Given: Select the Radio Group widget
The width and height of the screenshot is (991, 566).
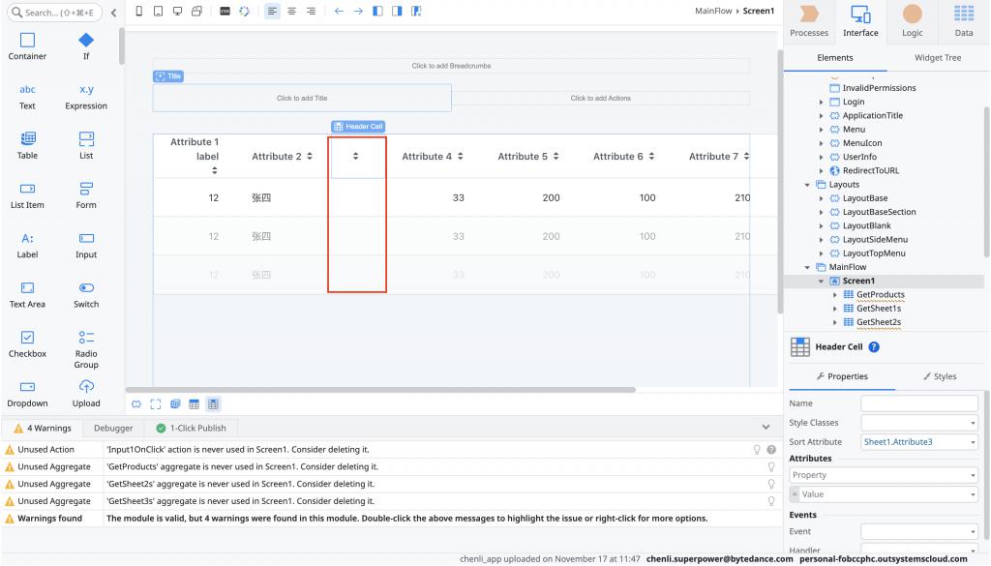Looking at the screenshot, I should 86,349.
